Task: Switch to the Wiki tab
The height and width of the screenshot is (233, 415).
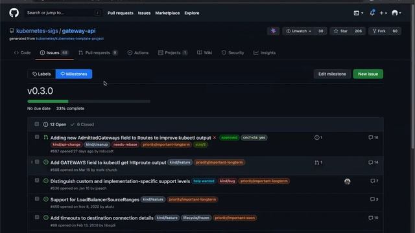Action: pos(205,53)
